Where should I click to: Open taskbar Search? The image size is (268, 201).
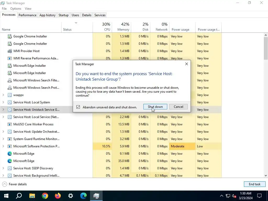(x=19, y=196)
